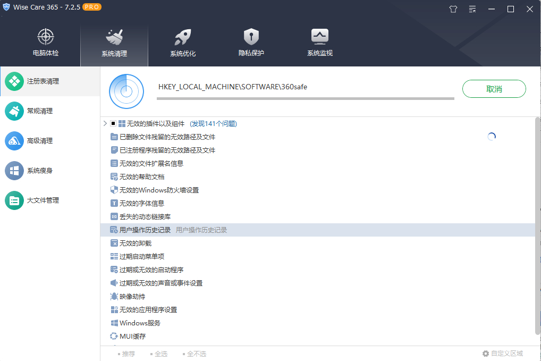Select the 用户操作历史记录 row label
This screenshot has height=361, width=541.
click(145, 230)
